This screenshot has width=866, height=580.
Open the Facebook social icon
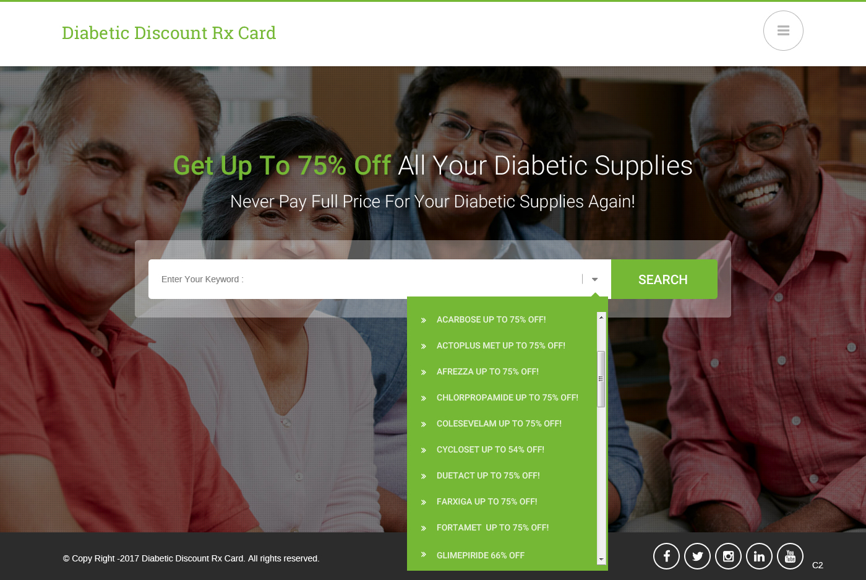click(666, 556)
